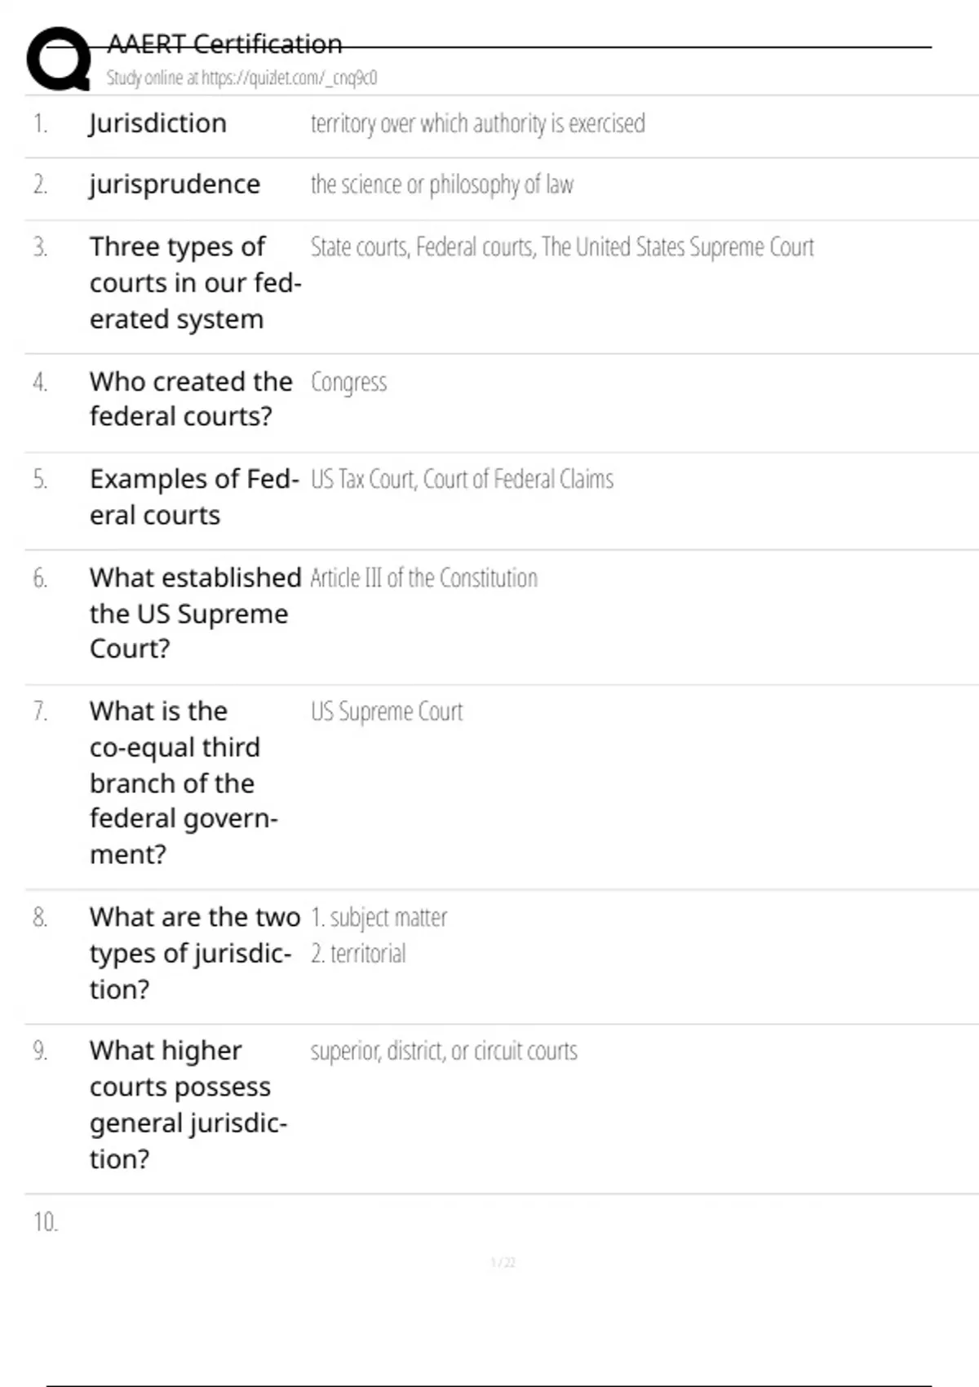Click the '1. subject matter' answer line

click(379, 918)
